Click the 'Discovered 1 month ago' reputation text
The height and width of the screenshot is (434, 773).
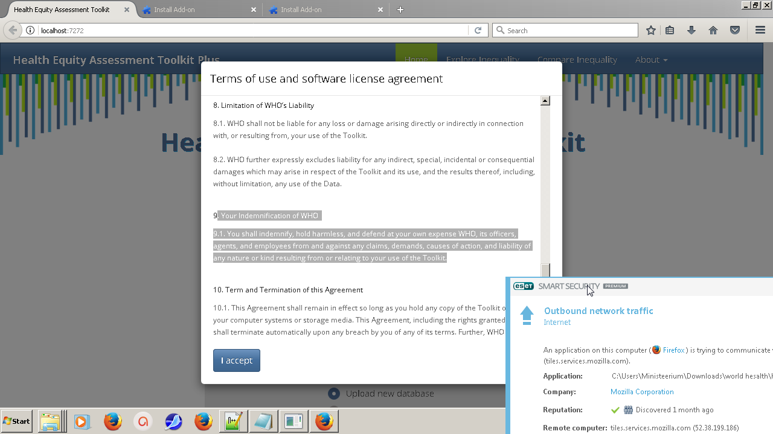coord(675,410)
